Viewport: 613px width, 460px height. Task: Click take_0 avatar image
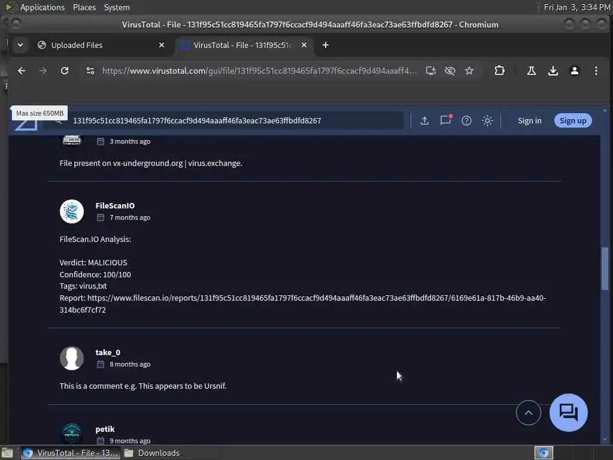72,358
